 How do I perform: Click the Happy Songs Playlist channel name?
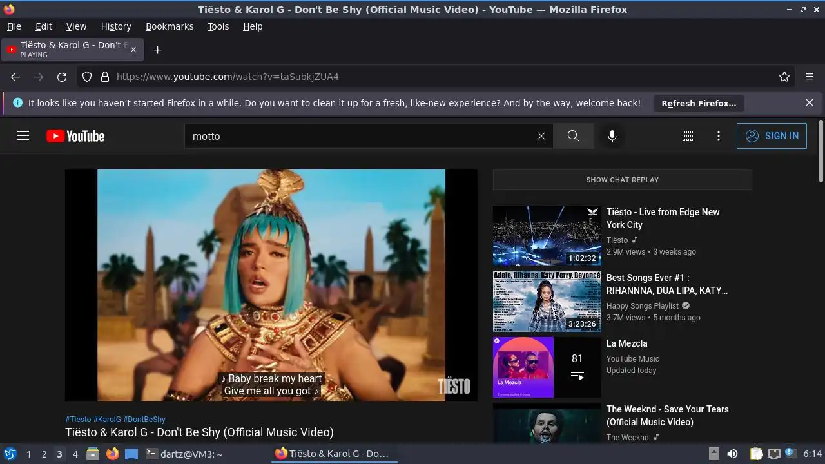point(643,306)
